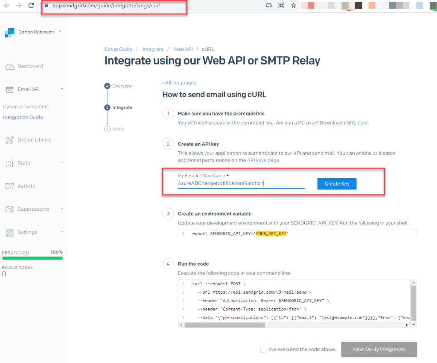The width and height of the screenshot is (437, 363).
Task: Click the padlock site info icon
Action: [47, 5]
